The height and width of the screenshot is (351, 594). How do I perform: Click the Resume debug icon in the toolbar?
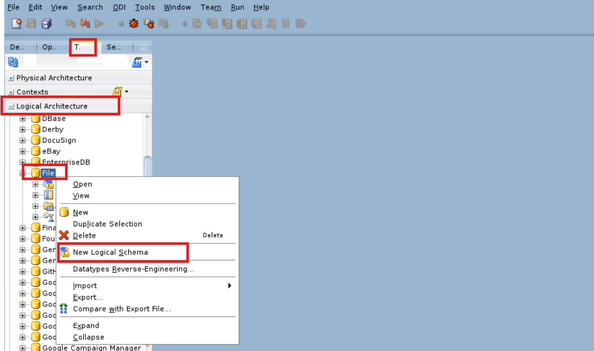[300, 24]
